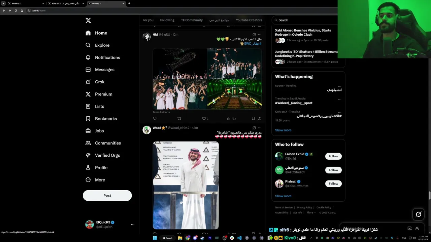The width and height of the screenshot is (431, 242).
Task: Switch to For you tab
Action: [148, 20]
